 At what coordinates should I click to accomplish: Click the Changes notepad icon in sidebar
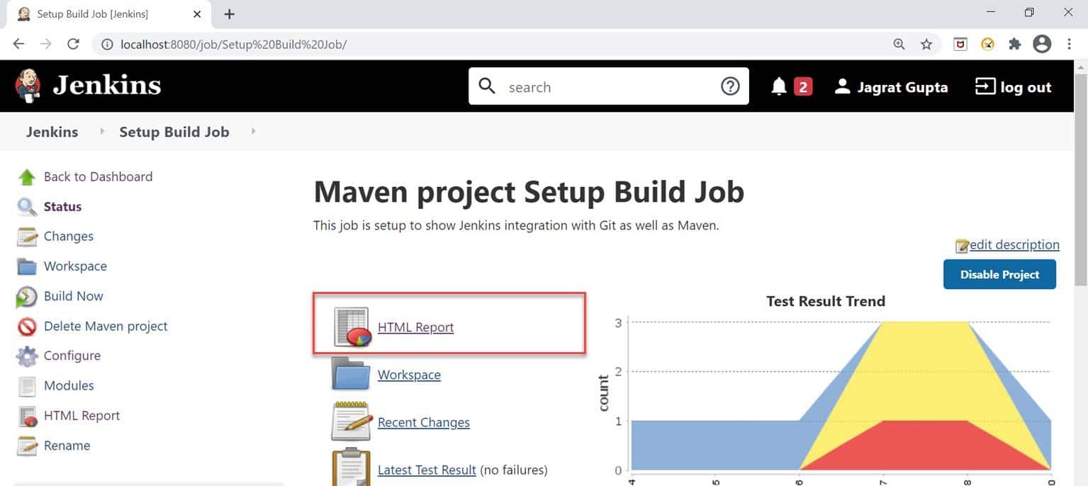pyautogui.click(x=26, y=236)
